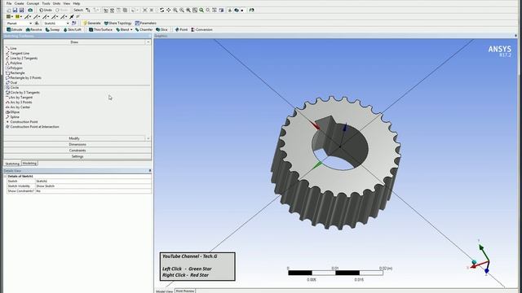
Task: Open the Parameters tool
Action: pos(145,24)
